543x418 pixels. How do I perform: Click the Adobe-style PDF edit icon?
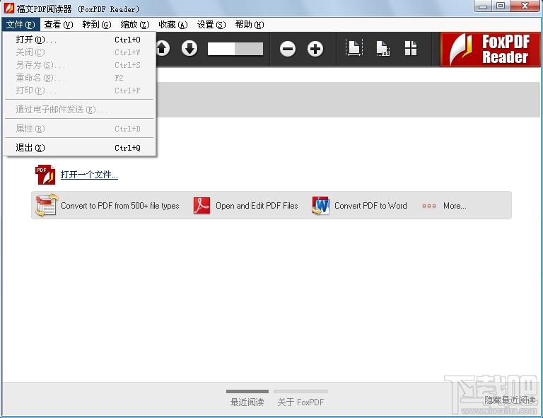[x=202, y=205]
